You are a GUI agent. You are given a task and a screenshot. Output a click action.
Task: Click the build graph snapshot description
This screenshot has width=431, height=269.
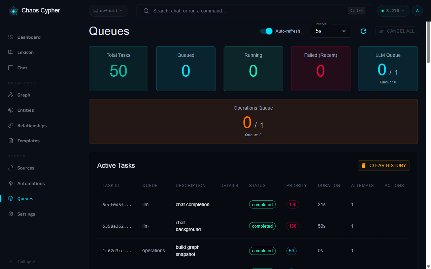188,251
